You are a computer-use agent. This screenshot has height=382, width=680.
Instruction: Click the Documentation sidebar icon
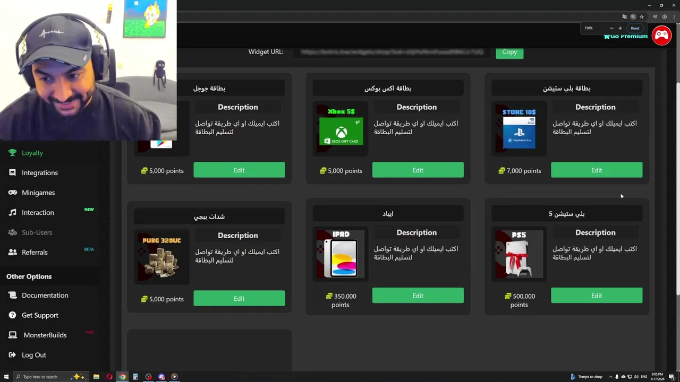[13, 295]
